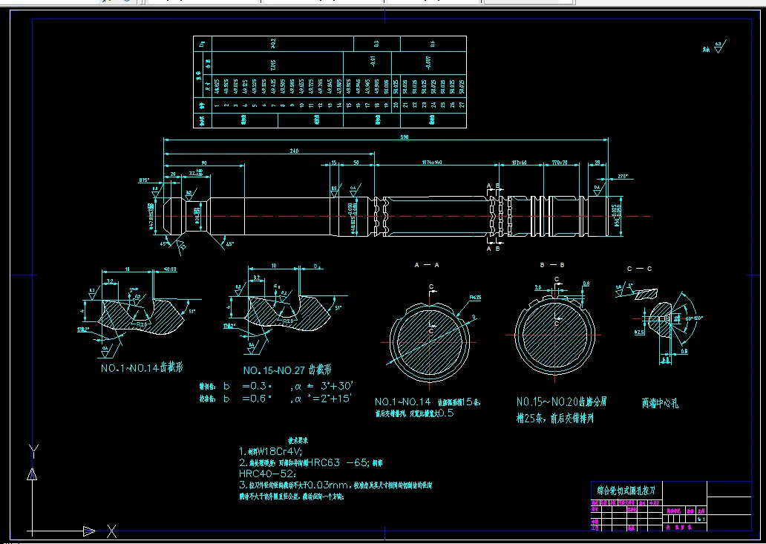Select the "C — C" section title
The height and width of the screenshot is (544, 766).
(x=640, y=269)
